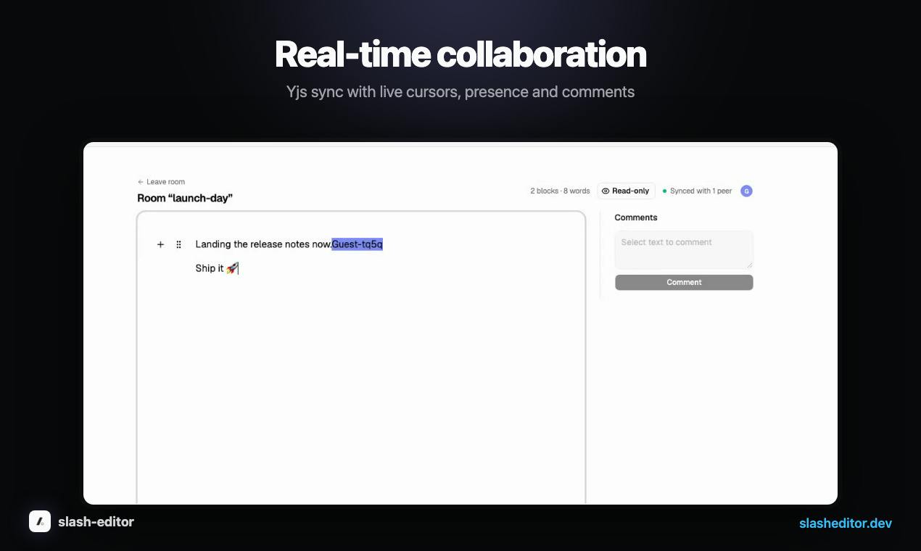Screen dimensions: 921x551
Task: Click the Comments panel heading
Action: point(636,217)
